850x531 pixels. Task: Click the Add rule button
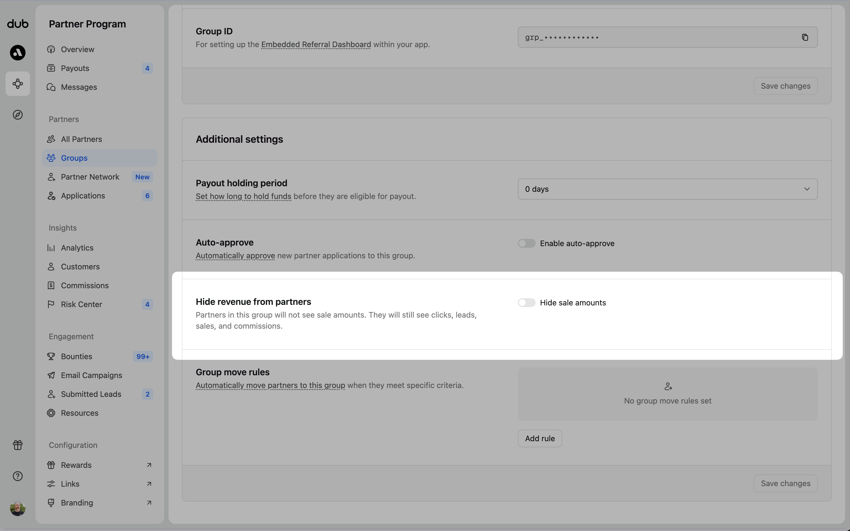pyautogui.click(x=540, y=439)
